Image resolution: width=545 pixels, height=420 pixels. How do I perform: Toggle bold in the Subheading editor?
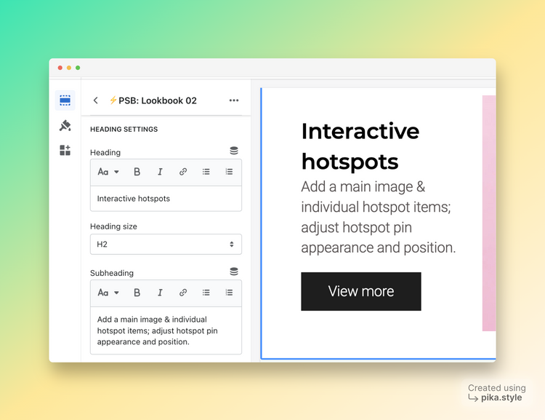pos(137,293)
